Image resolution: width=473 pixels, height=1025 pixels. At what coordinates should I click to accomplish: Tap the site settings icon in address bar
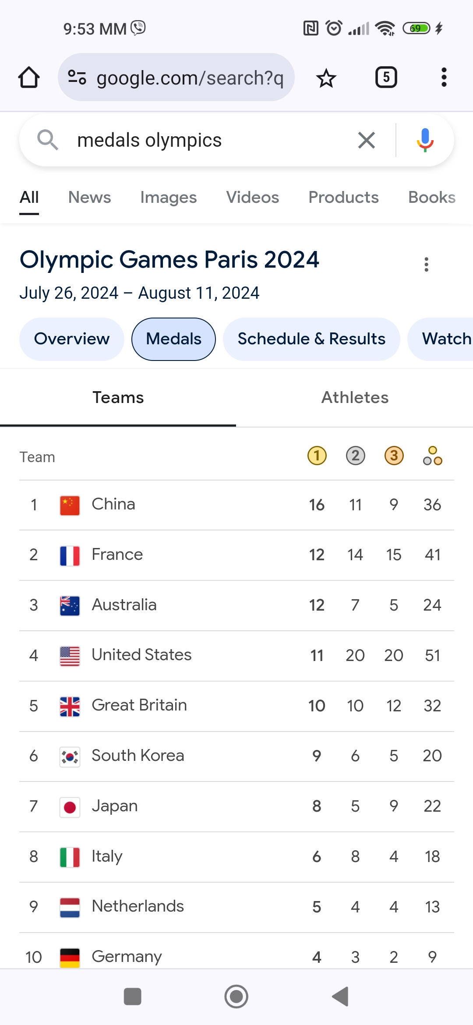point(77,78)
